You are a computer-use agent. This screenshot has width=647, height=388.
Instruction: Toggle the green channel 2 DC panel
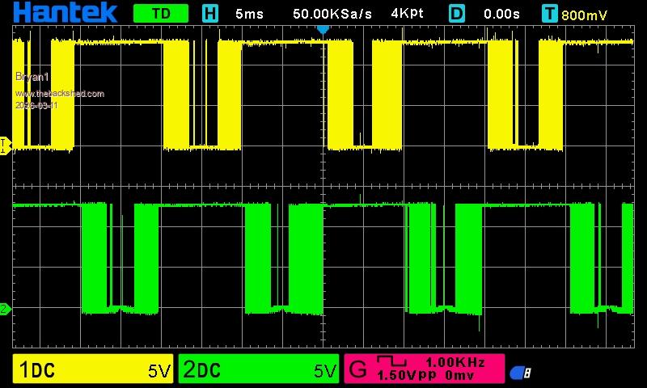[x=259, y=370]
